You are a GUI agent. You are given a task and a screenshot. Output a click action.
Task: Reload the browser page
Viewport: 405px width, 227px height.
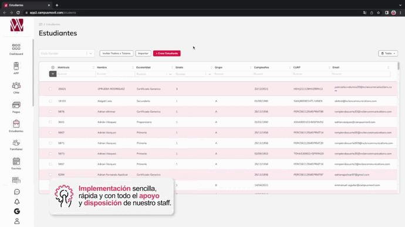18,13
